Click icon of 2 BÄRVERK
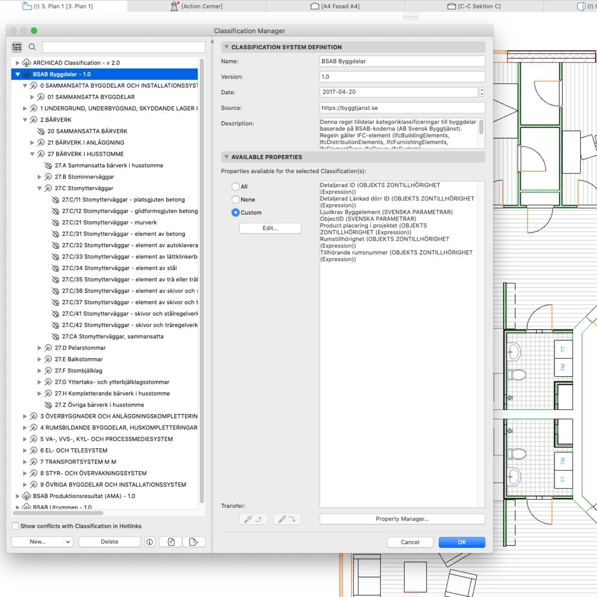 (x=34, y=120)
